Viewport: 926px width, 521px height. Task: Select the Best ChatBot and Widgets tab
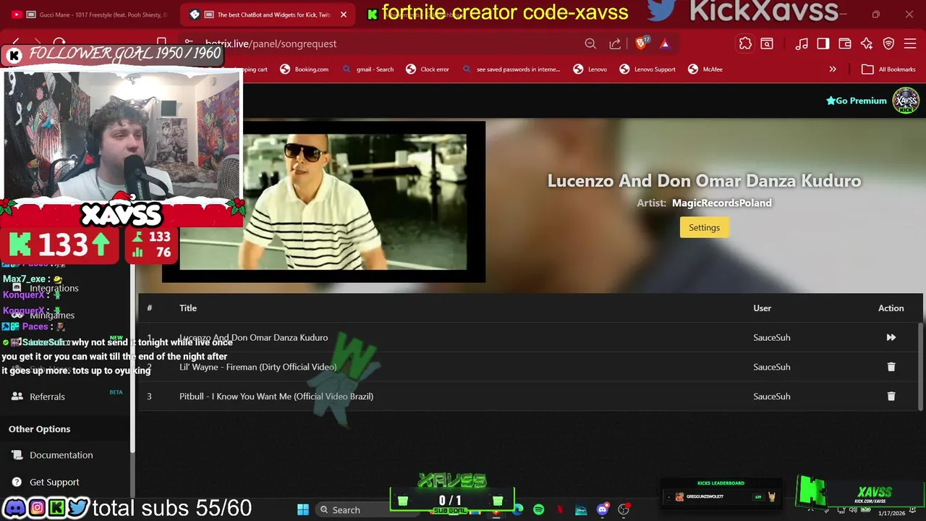pyautogui.click(x=268, y=14)
